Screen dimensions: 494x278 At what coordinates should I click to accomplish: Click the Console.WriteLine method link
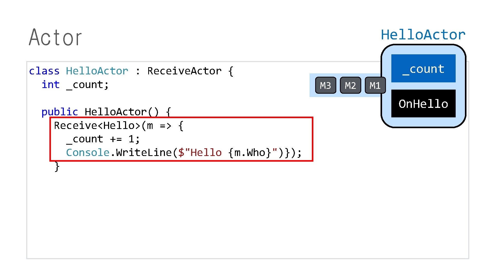coord(118,152)
